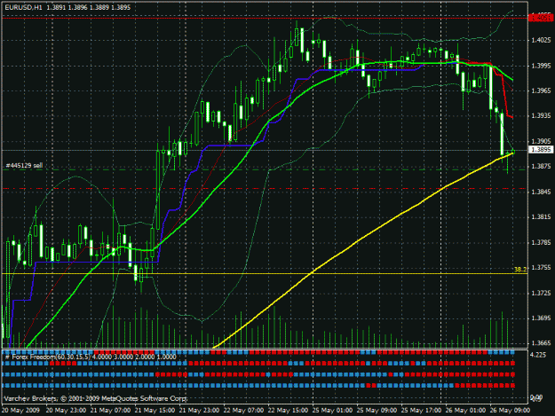This screenshot has width=555, height=416.
Task: Select the green dashed sell order line
Action: click(x=265, y=170)
